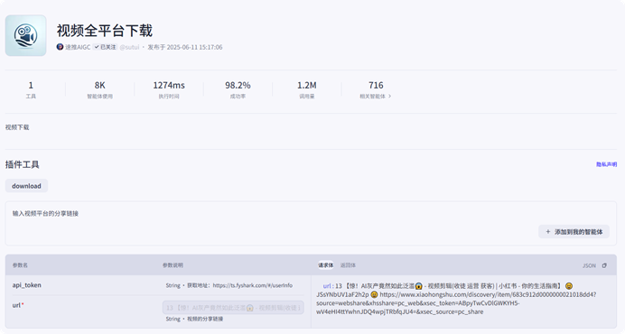Click the 98.2% 成功率 stat

tap(238, 89)
